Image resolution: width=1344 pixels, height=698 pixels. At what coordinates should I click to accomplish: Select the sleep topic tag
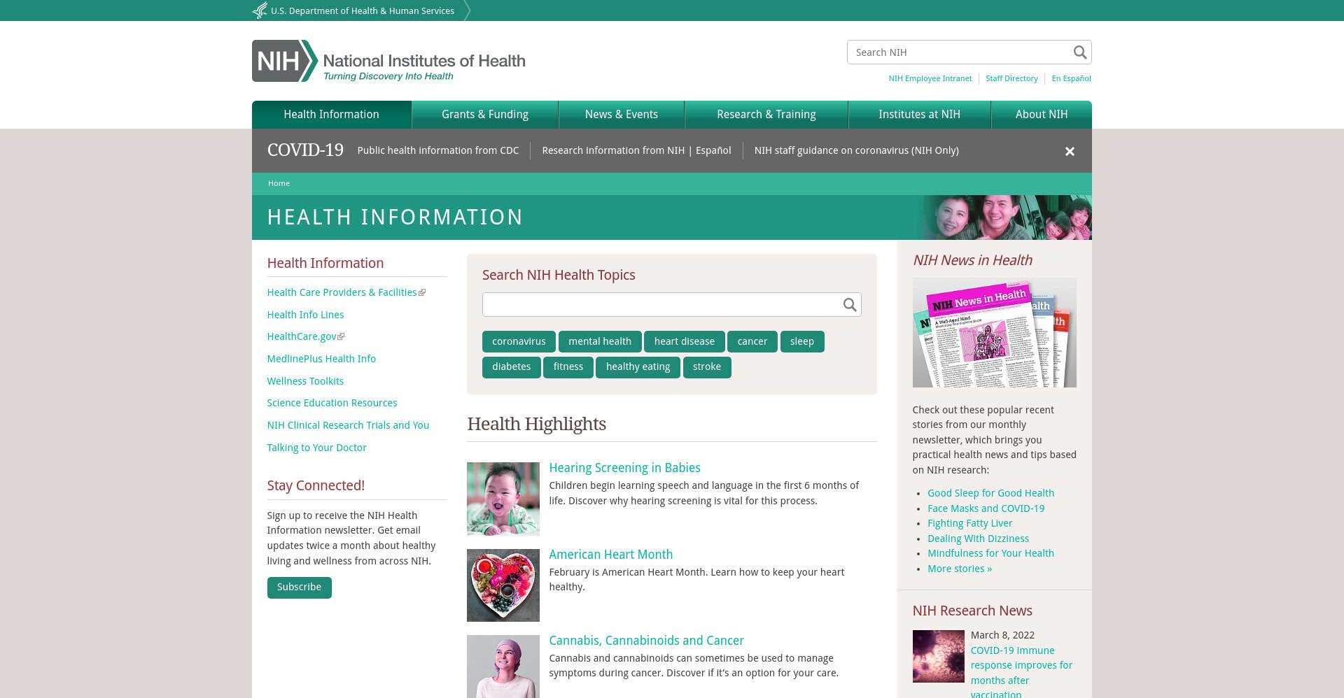pyautogui.click(x=802, y=342)
